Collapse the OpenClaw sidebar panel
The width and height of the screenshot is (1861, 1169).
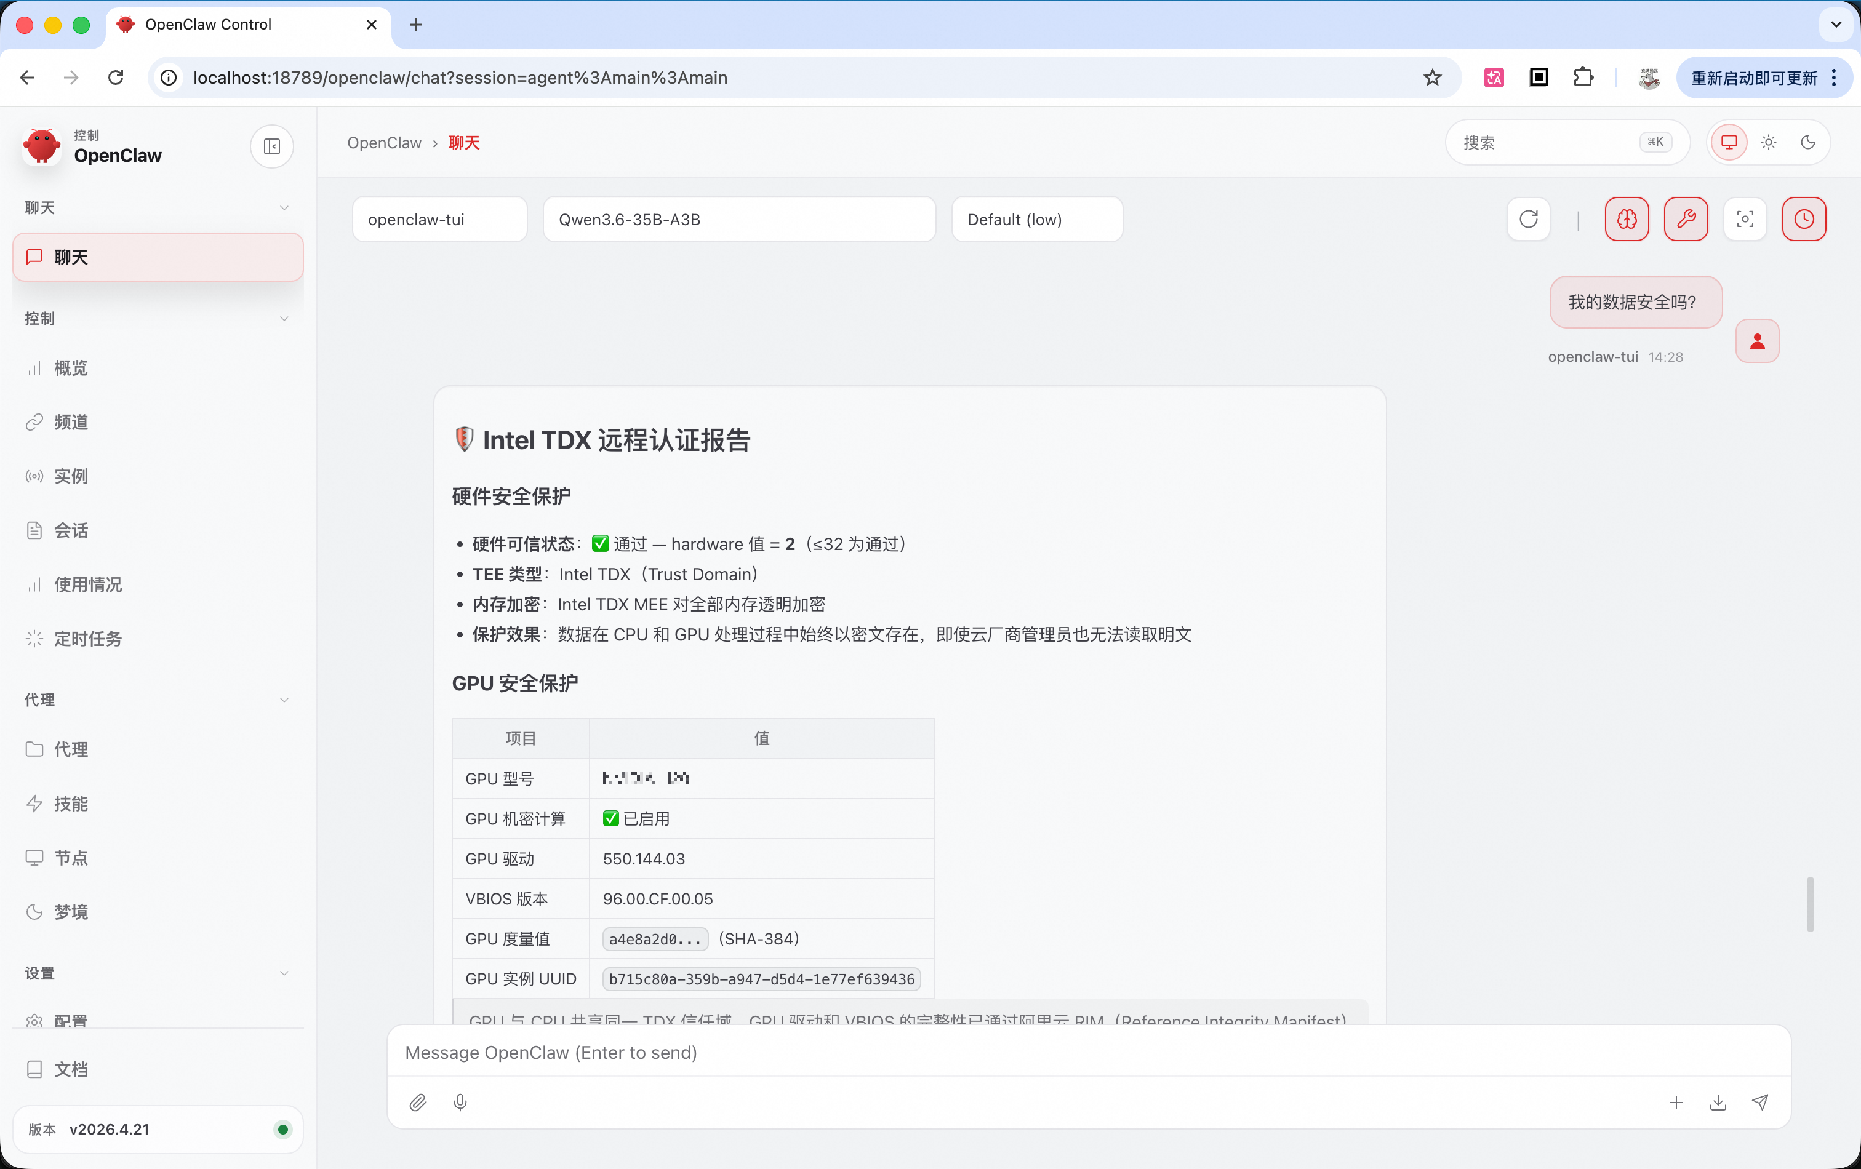271,146
